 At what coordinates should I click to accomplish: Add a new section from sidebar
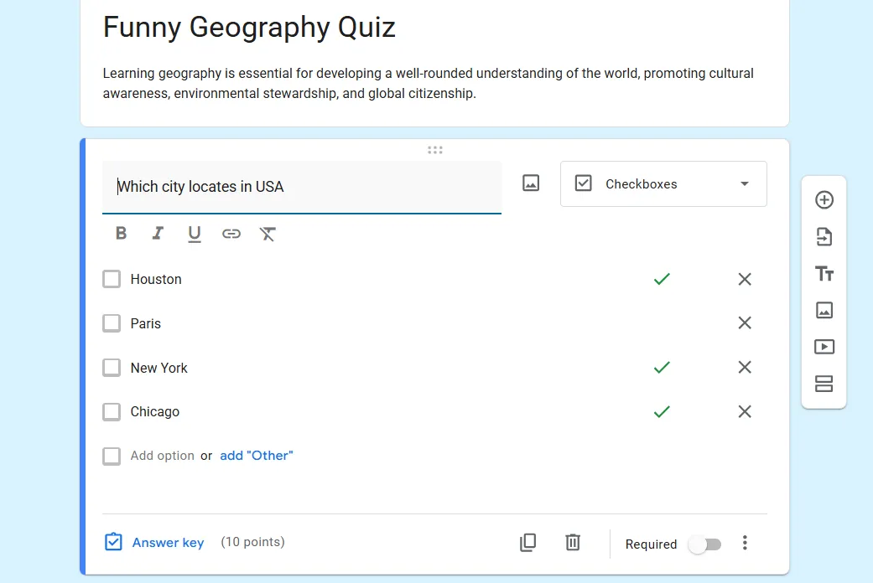click(824, 384)
